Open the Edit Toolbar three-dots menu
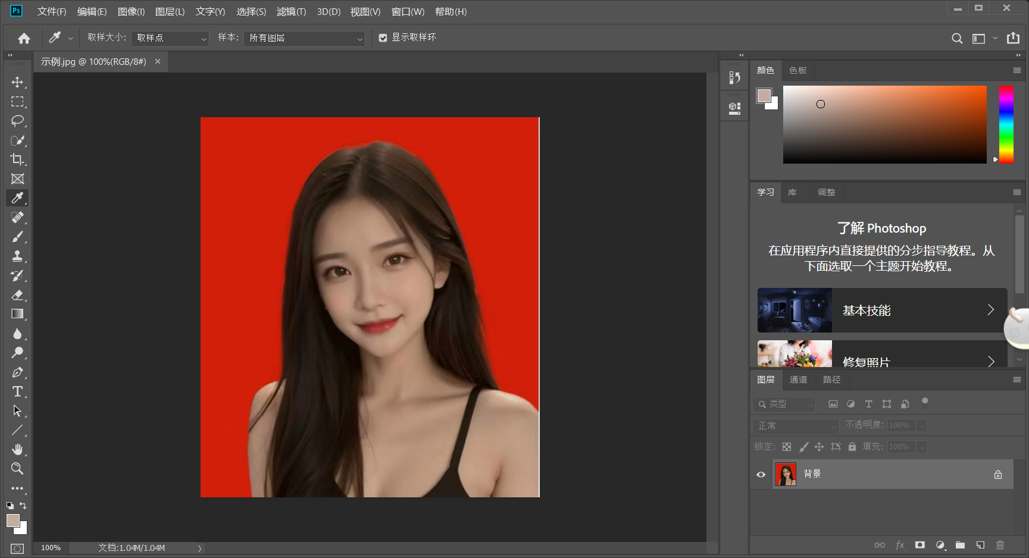This screenshot has height=558, width=1029. (x=17, y=488)
